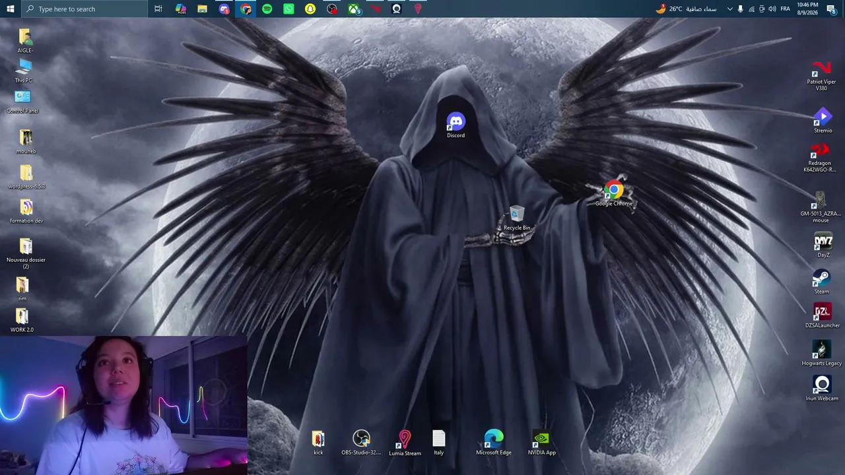The image size is (845, 475).
Task: Select the Hogwarts Legacy shortcut
Action: click(x=822, y=353)
